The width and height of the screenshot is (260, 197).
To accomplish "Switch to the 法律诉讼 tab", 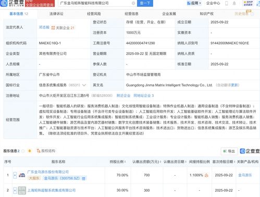I will pyautogui.click(x=56, y=14).
